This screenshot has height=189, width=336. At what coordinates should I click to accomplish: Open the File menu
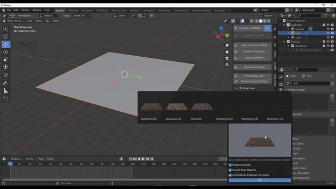coord(9,10)
